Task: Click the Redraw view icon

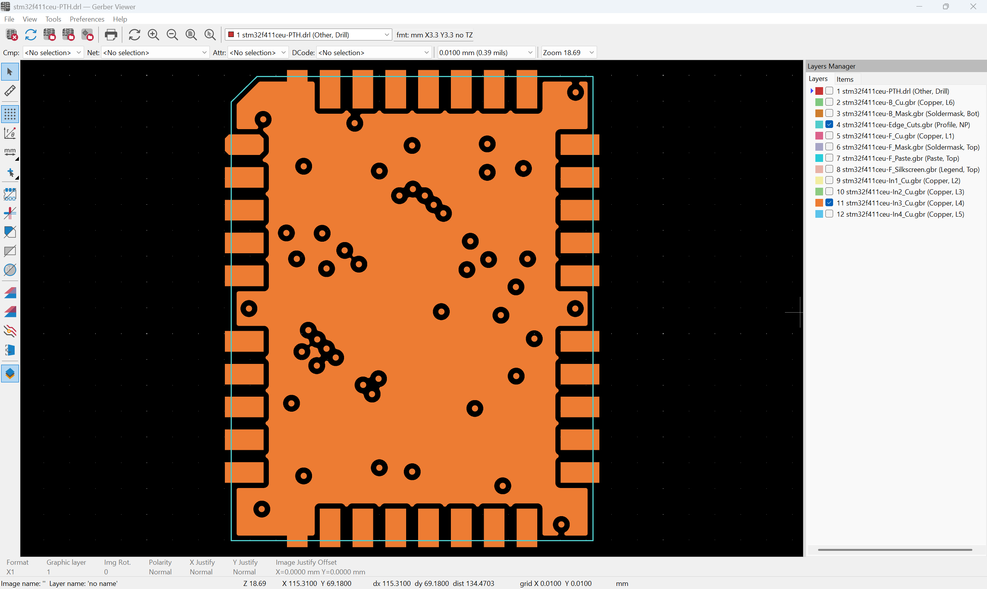Action: pyautogui.click(x=135, y=35)
